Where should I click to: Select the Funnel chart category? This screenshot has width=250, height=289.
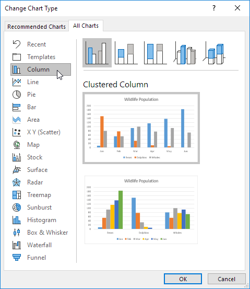(41, 258)
